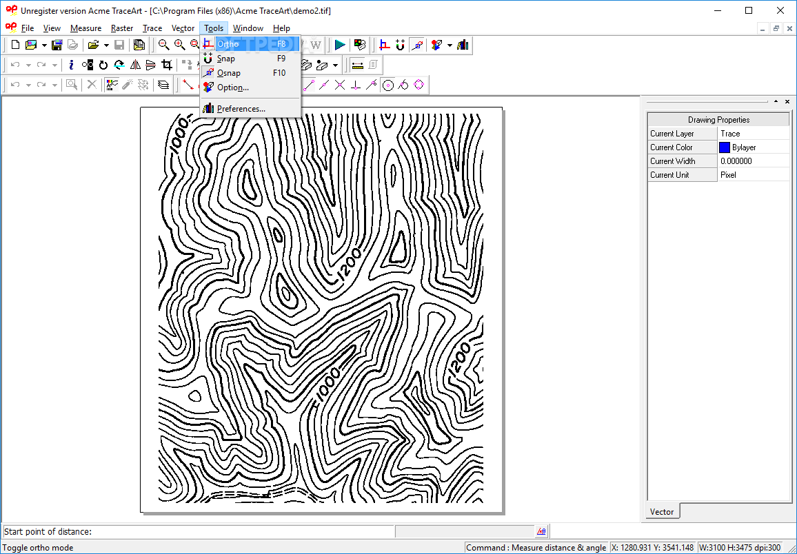Click the blue Current Color swatch
797x554 pixels.
click(x=725, y=147)
